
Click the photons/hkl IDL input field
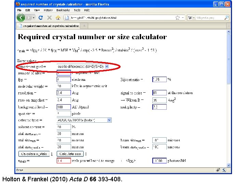click(160, 161)
